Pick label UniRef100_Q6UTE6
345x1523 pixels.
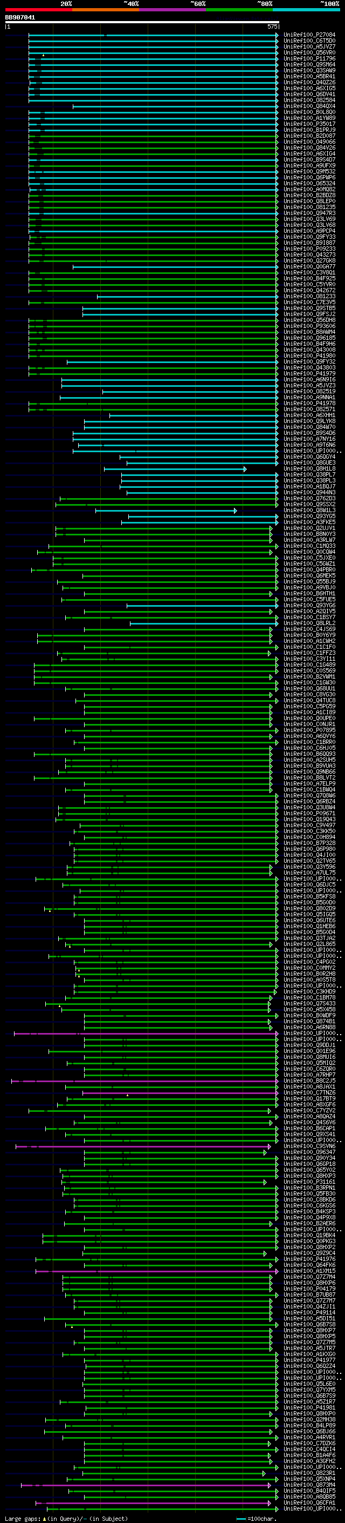(309, 921)
